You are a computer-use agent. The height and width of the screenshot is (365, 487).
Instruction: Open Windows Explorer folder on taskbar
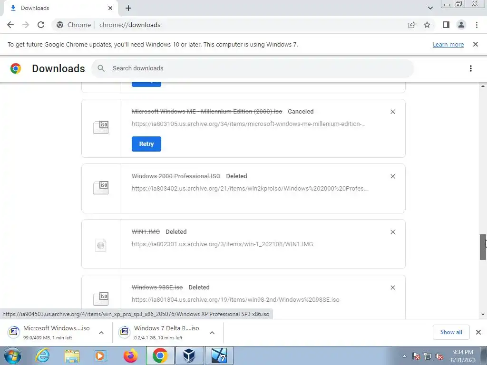[x=72, y=355]
